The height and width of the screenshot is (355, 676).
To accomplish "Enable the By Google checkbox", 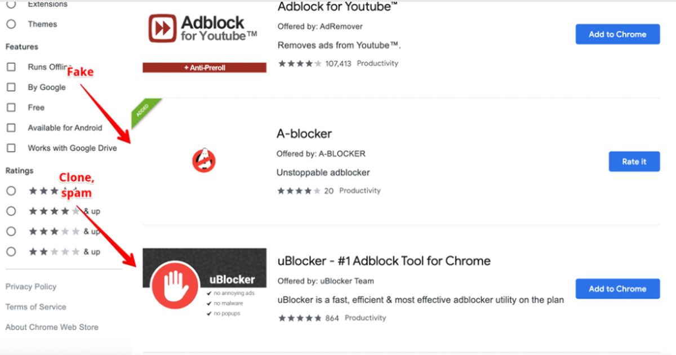I will [x=11, y=87].
